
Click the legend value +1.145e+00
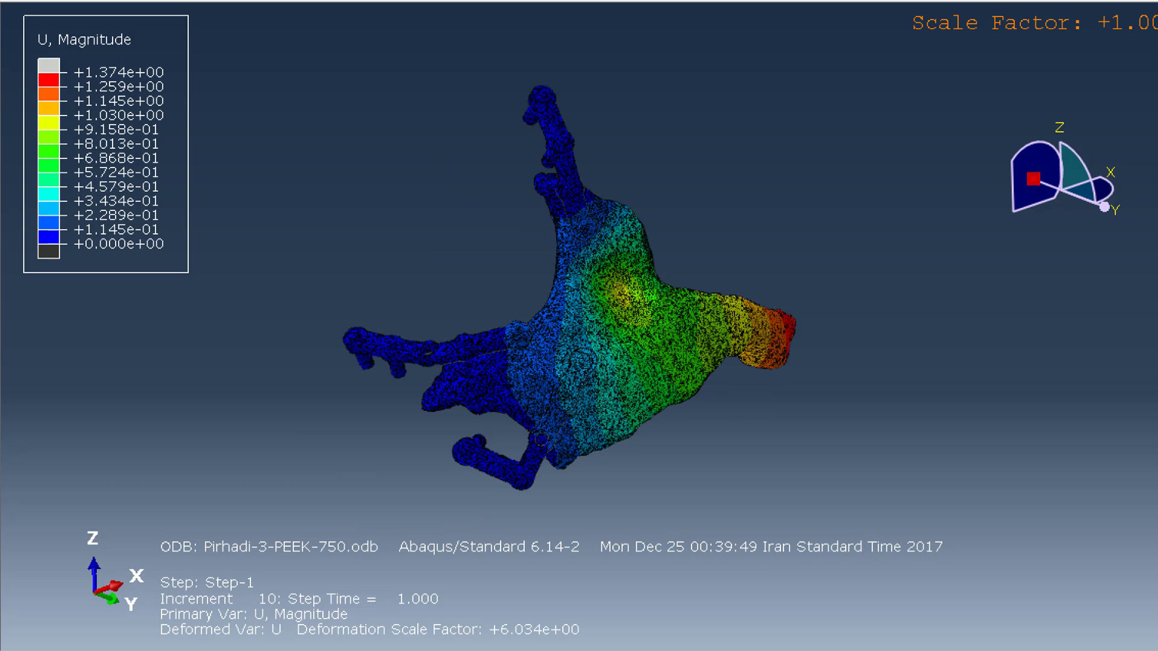click(x=119, y=101)
